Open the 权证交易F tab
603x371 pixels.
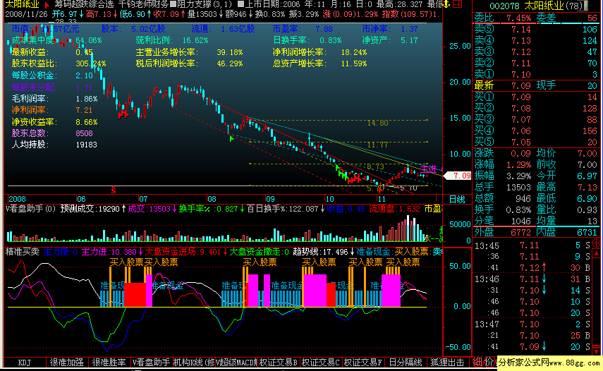tap(363, 363)
